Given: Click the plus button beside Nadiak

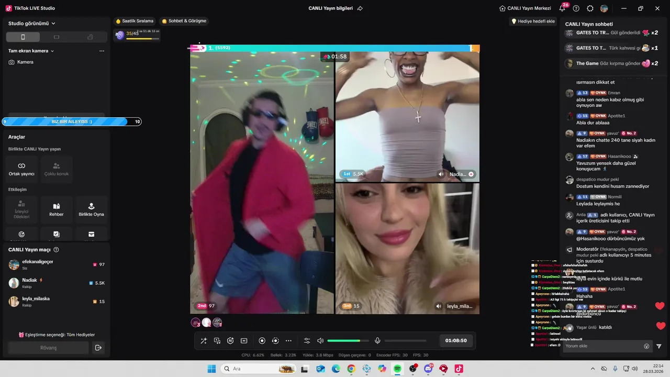Looking at the screenshot, I should pyautogui.click(x=471, y=174).
